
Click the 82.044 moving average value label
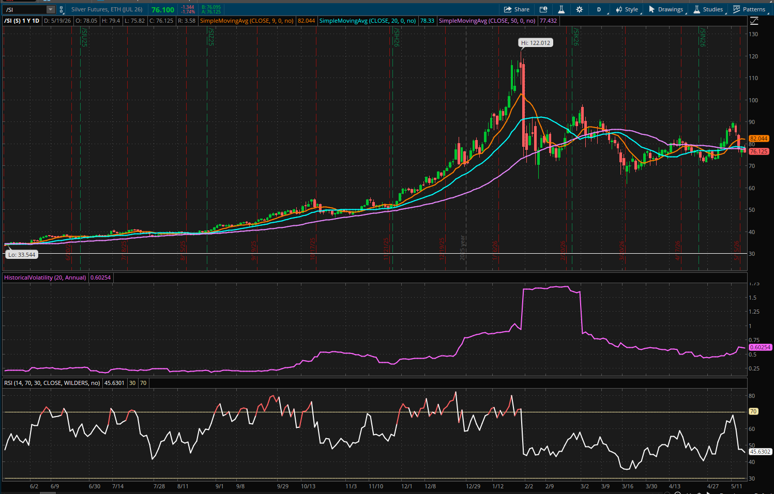point(306,21)
